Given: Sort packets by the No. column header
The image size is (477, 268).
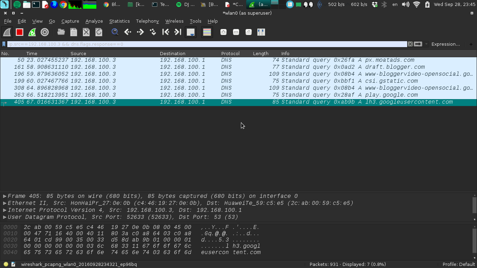Looking at the screenshot, I should pos(13,53).
